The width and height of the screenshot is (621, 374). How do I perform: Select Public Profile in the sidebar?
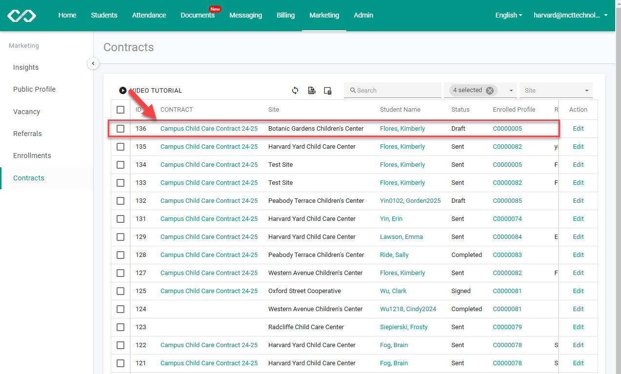(x=34, y=89)
